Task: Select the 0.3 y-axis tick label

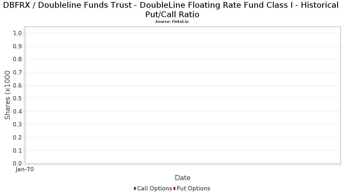Action: pos(17,124)
